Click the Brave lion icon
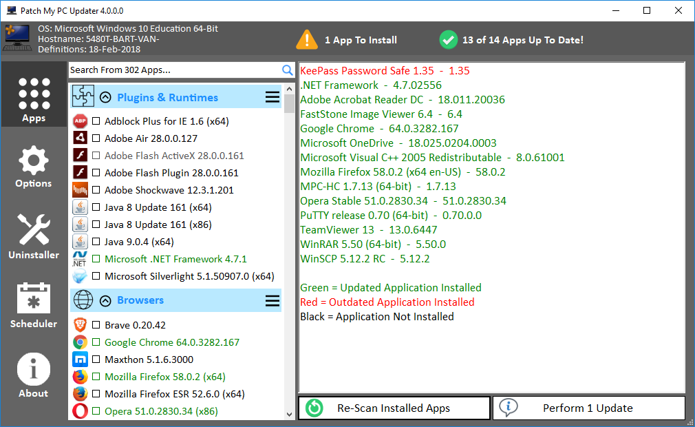This screenshot has height=427, width=695. tap(81, 325)
